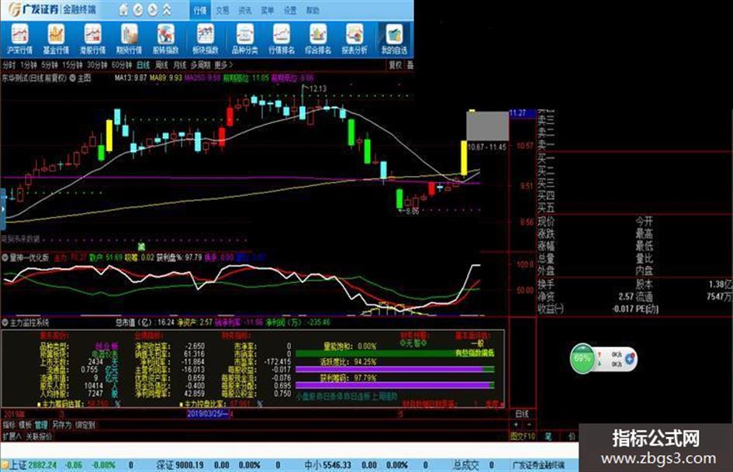Switch chart to 30分钟 period
This screenshot has height=472, width=733.
pyautogui.click(x=97, y=65)
